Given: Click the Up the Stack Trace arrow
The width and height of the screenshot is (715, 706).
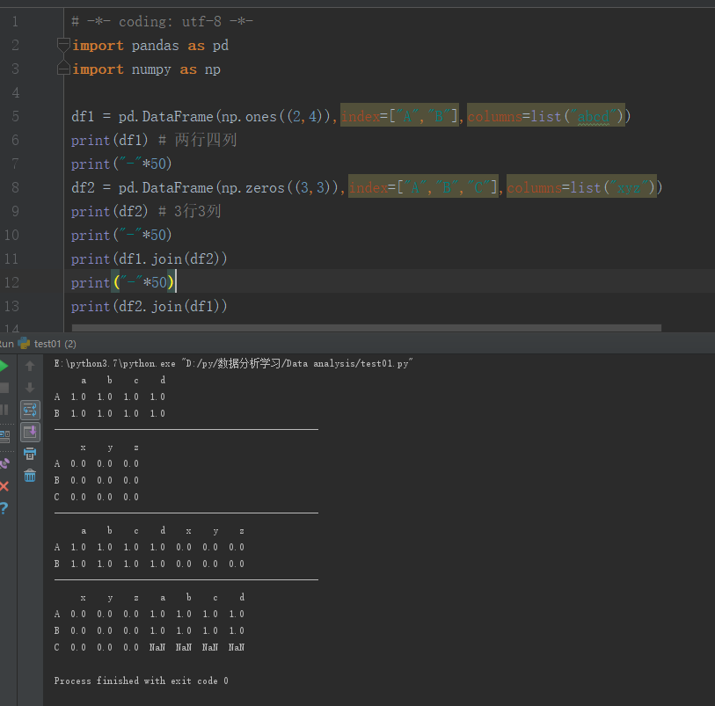Looking at the screenshot, I should click(30, 366).
